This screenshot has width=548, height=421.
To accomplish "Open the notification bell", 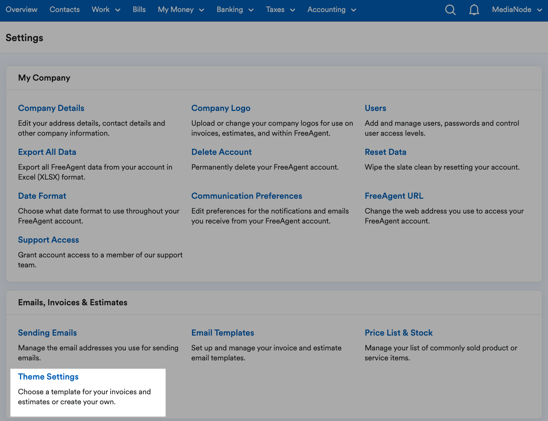I will (474, 10).
